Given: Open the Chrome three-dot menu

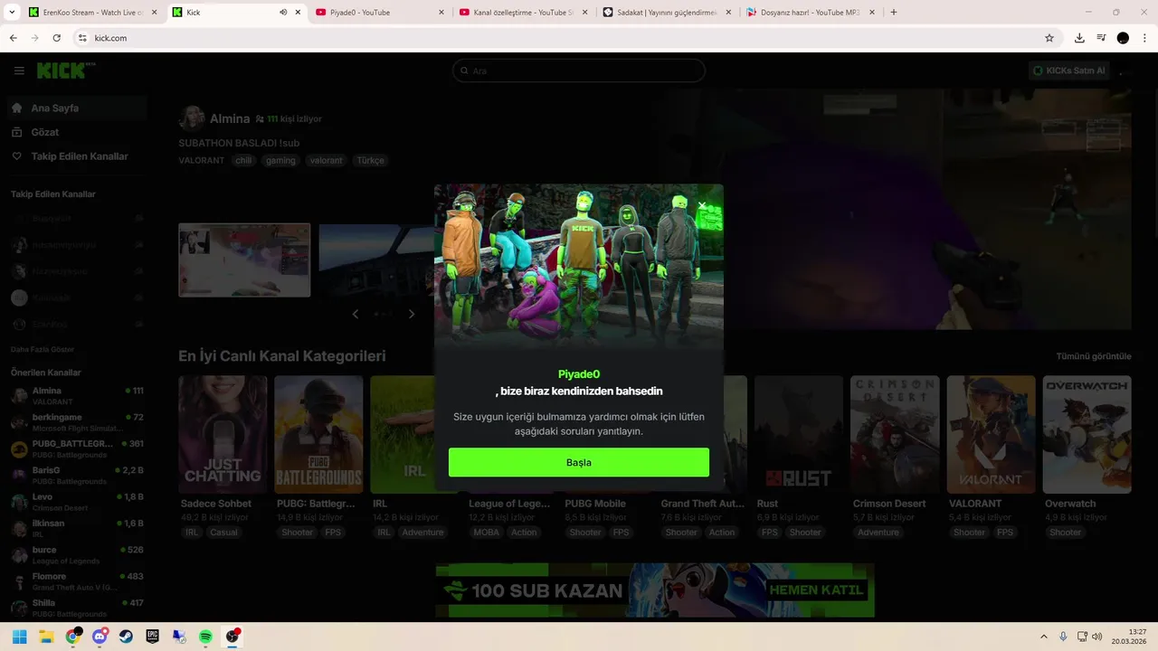Looking at the screenshot, I should [x=1144, y=38].
